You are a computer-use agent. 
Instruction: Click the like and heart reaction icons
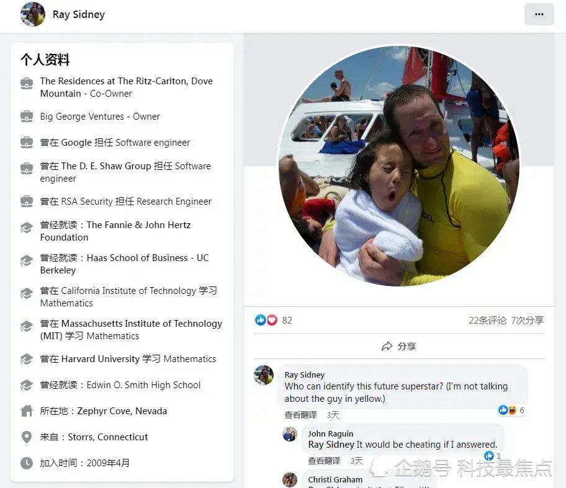pos(266,320)
